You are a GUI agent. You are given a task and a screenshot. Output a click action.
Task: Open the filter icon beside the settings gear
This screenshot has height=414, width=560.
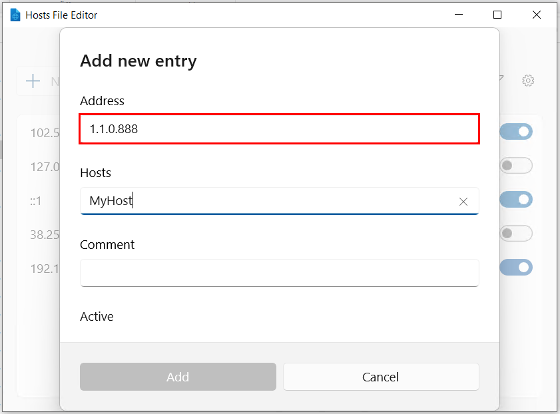click(498, 80)
